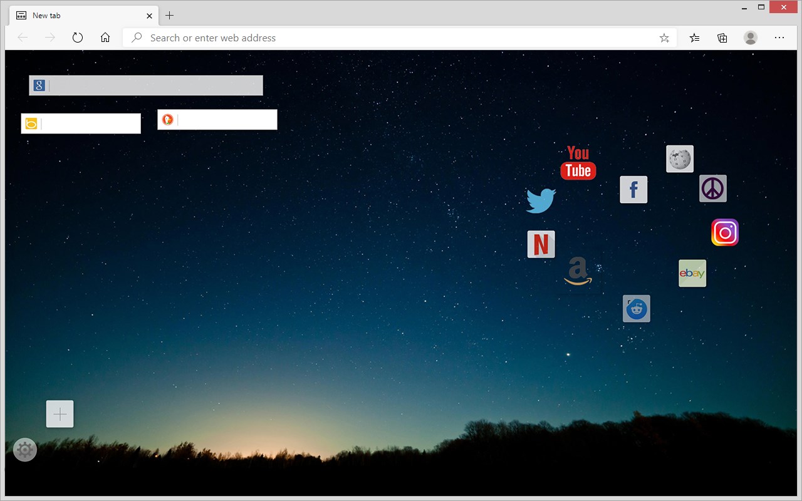The width and height of the screenshot is (802, 501).
Task: Go to the home page
Action: click(x=105, y=38)
